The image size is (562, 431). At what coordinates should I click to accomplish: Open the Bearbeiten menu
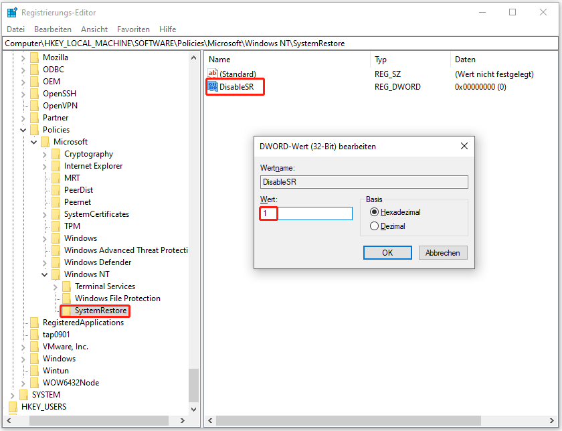pyautogui.click(x=53, y=29)
